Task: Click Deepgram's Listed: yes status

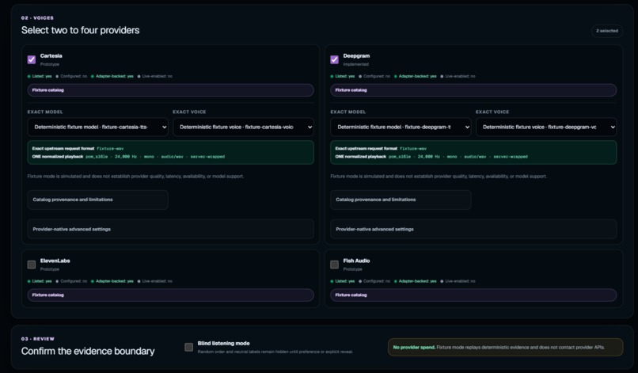Action: [x=343, y=76]
